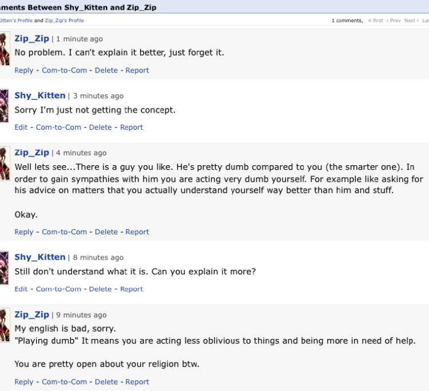This screenshot has height=391, width=429.
Task: Click Zip_Zip's avatar on the 4 minutes ago comment
Action: tap(4, 163)
